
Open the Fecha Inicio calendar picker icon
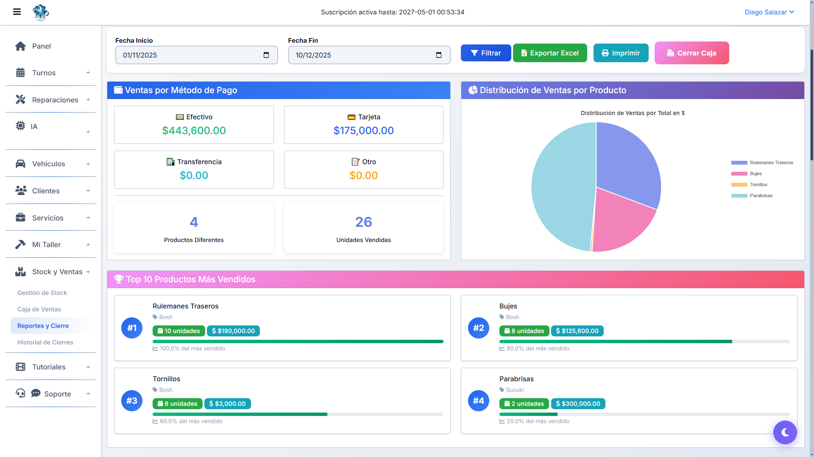tap(266, 55)
